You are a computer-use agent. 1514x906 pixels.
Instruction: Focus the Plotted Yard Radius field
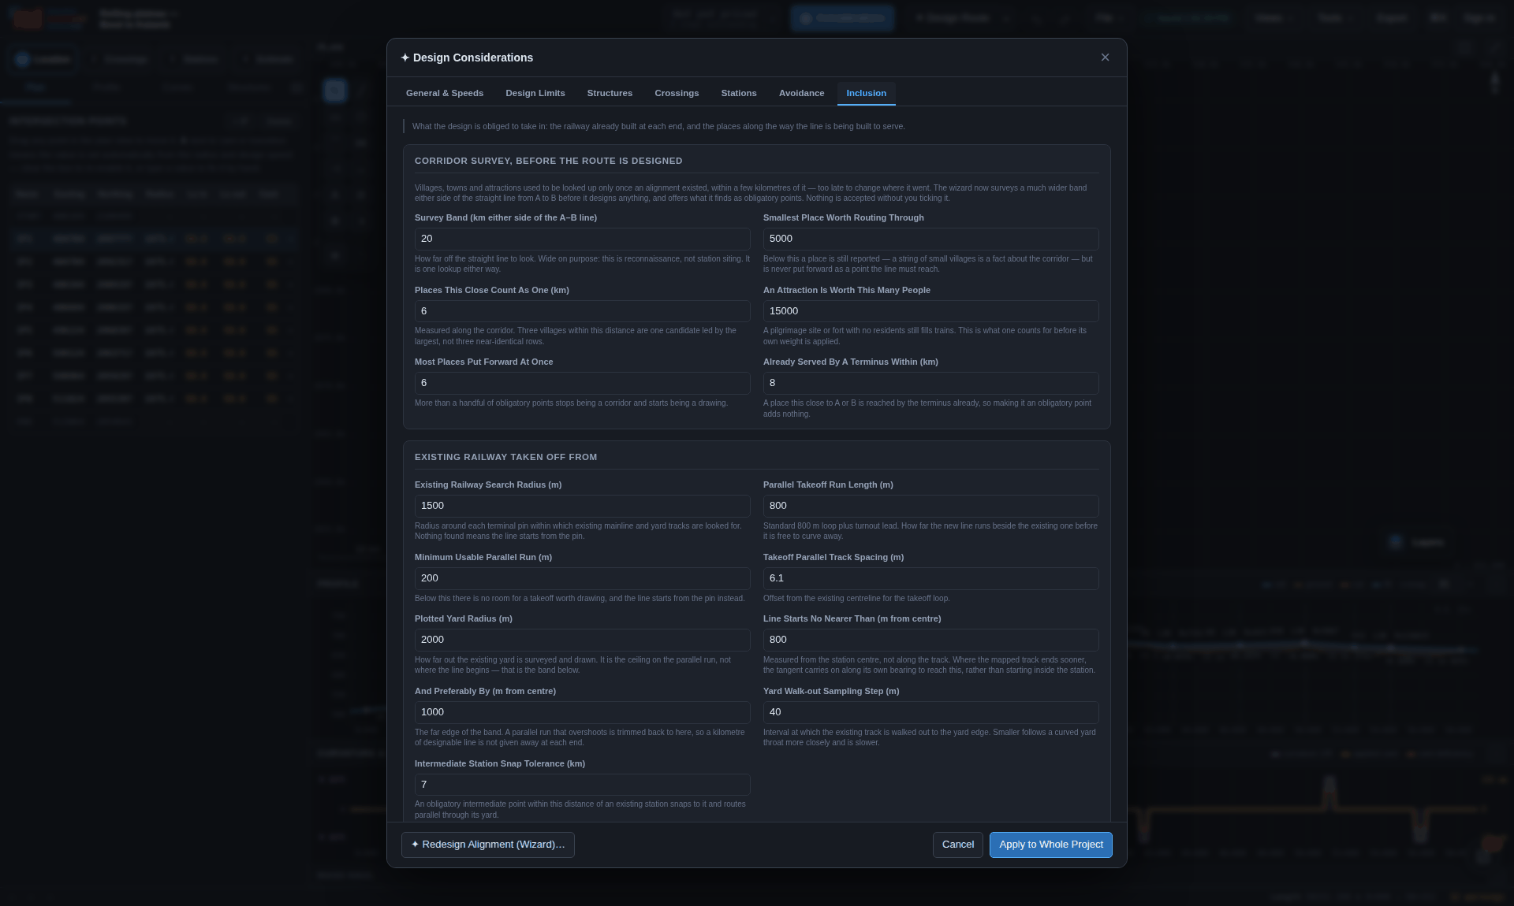pos(582,640)
